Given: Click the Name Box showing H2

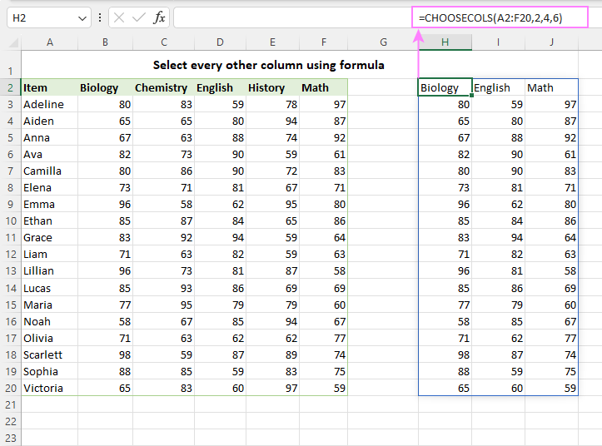Looking at the screenshot, I should (49, 17).
